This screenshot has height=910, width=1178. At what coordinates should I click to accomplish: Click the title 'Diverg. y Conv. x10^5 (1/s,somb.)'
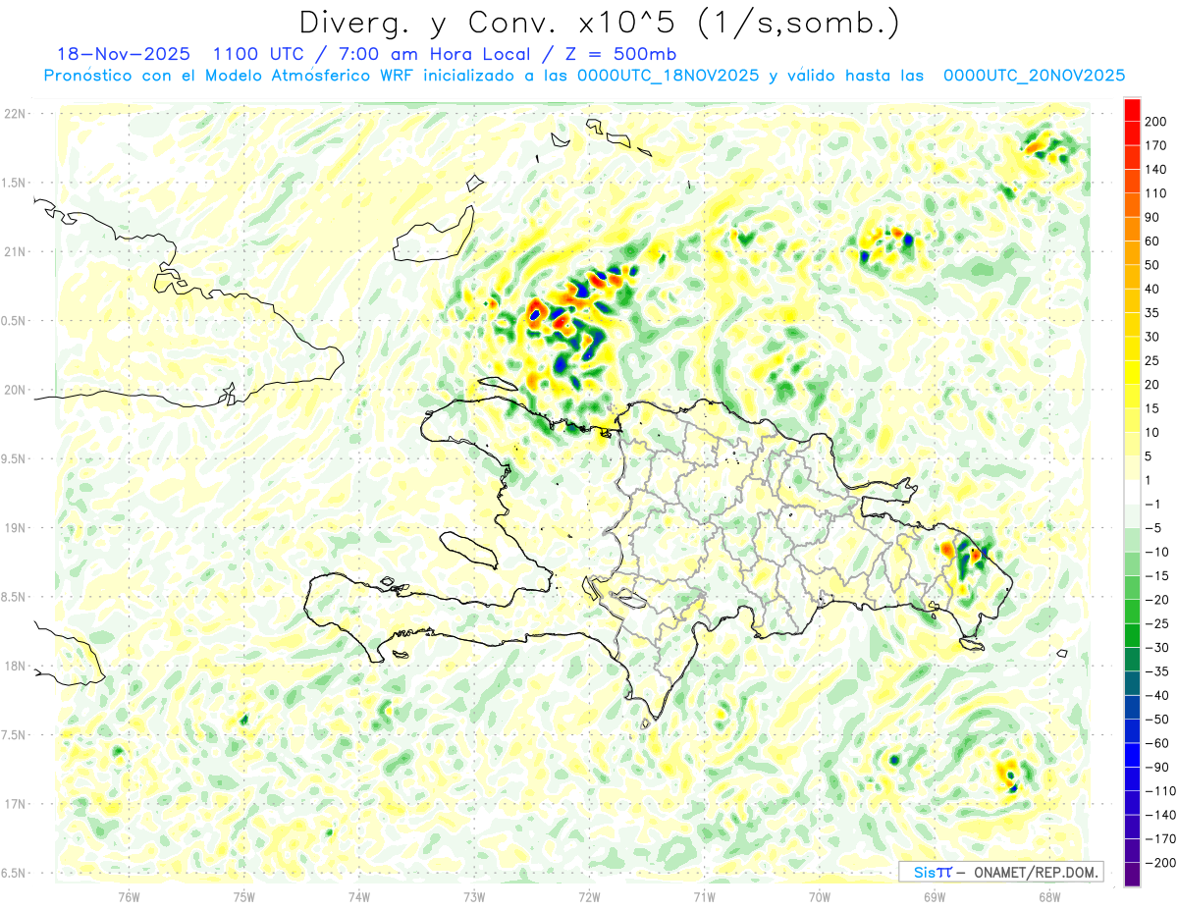point(599,22)
